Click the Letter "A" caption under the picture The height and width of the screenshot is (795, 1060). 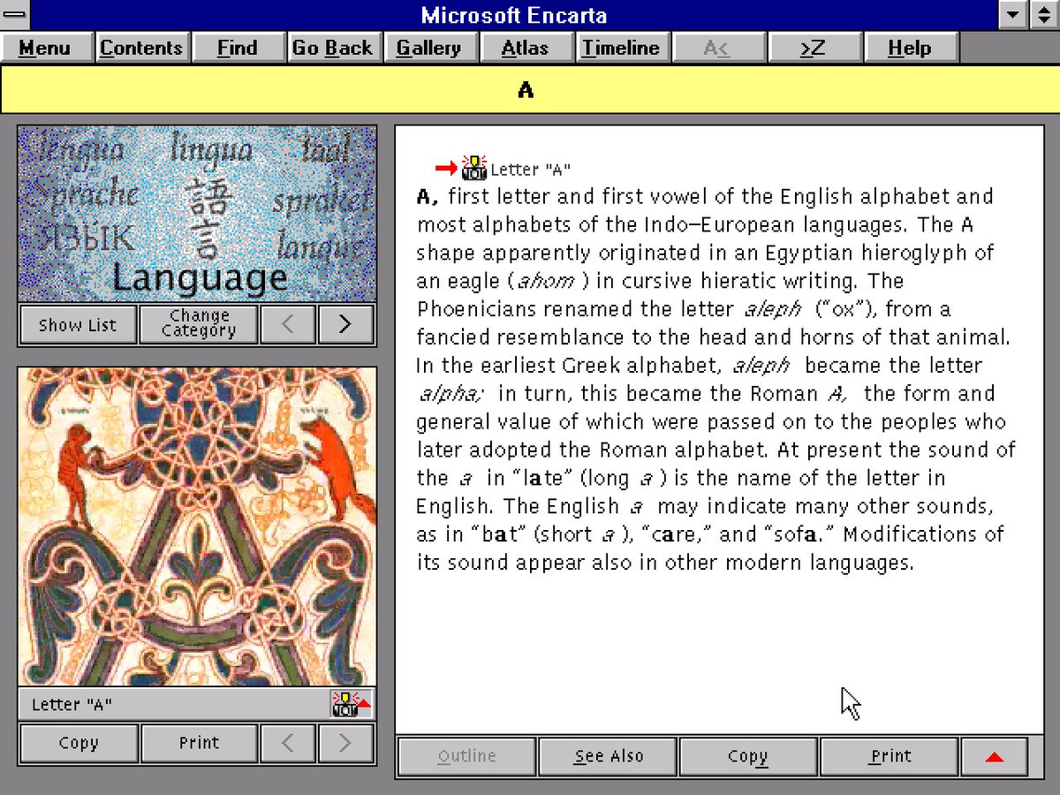(x=72, y=705)
